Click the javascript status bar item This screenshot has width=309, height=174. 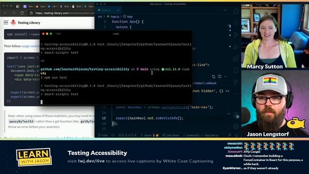[x=191, y=135]
